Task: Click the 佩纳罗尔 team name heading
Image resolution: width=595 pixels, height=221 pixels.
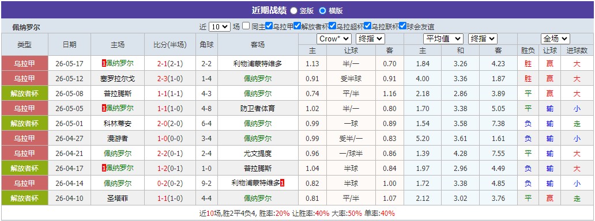Action: click(x=25, y=27)
